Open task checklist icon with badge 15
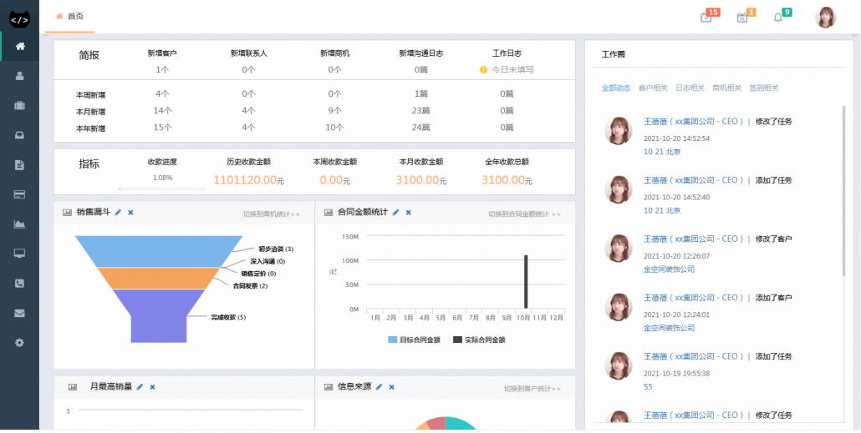The width and height of the screenshot is (861, 433). tap(706, 18)
